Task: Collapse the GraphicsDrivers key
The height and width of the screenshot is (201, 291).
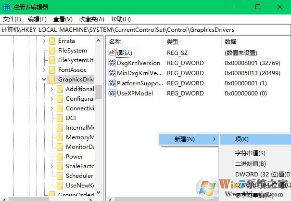Action: (44, 80)
